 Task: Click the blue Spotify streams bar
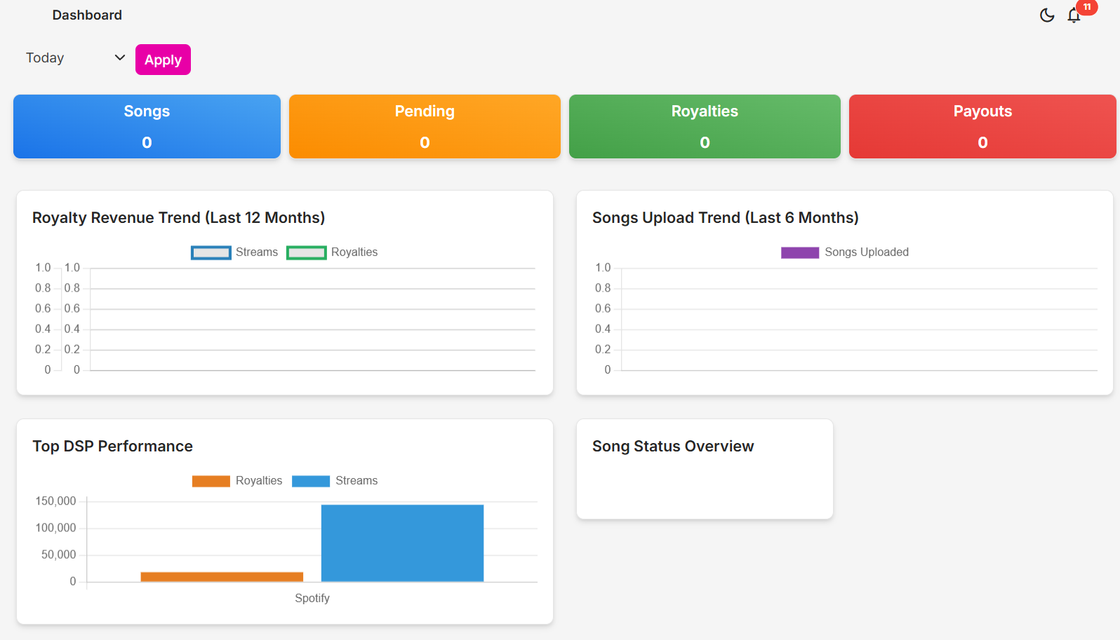coord(402,543)
